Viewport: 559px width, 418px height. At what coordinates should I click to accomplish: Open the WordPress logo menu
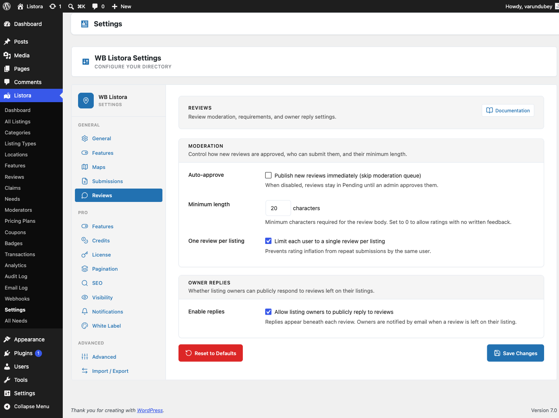[7, 6]
